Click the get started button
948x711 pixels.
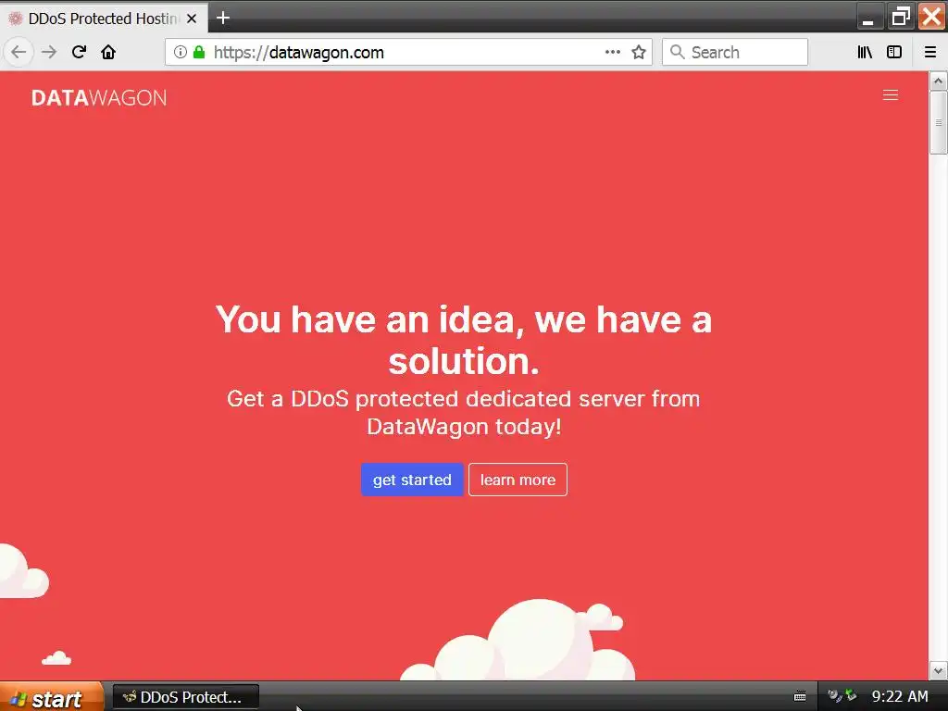tap(412, 480)
